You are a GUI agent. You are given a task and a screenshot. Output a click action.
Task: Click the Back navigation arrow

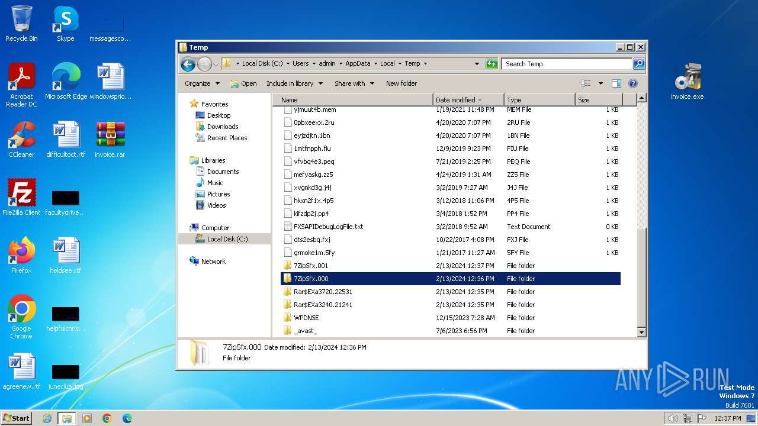pos(188,64)
